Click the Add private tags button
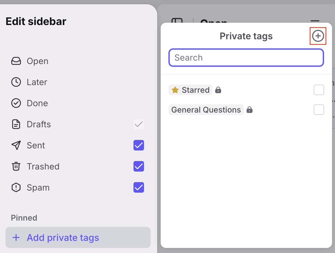This screenshot has height=253, width=335. (78, 237)
